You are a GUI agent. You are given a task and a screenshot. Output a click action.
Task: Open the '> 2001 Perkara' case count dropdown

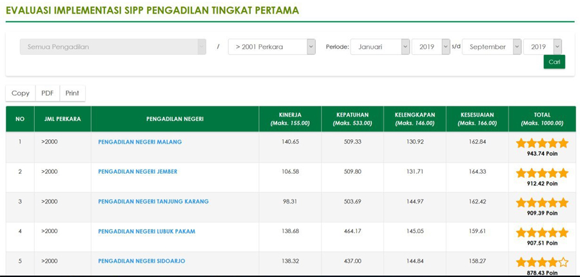(271, 47)
